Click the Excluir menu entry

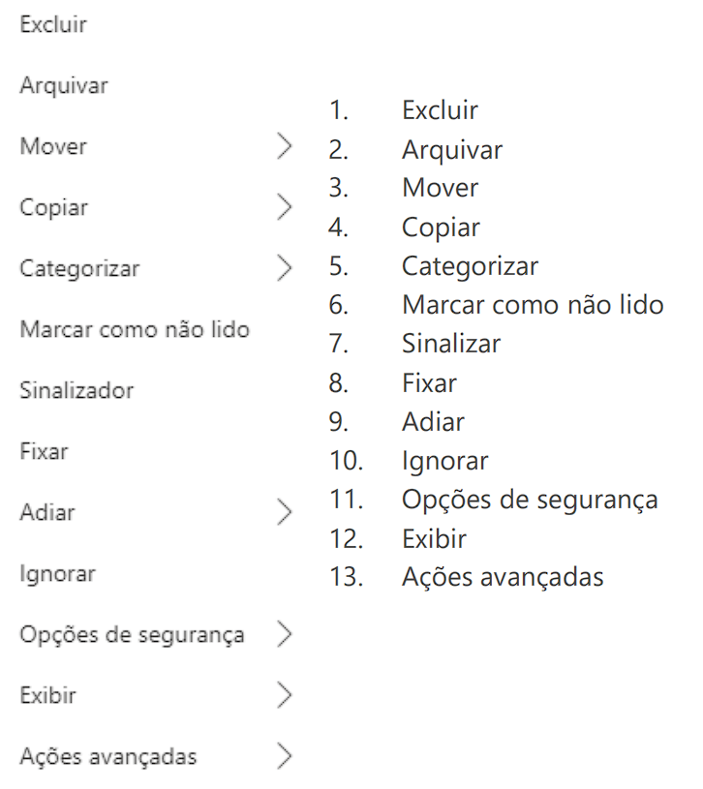pyautogui.click(x=53, y=24)
